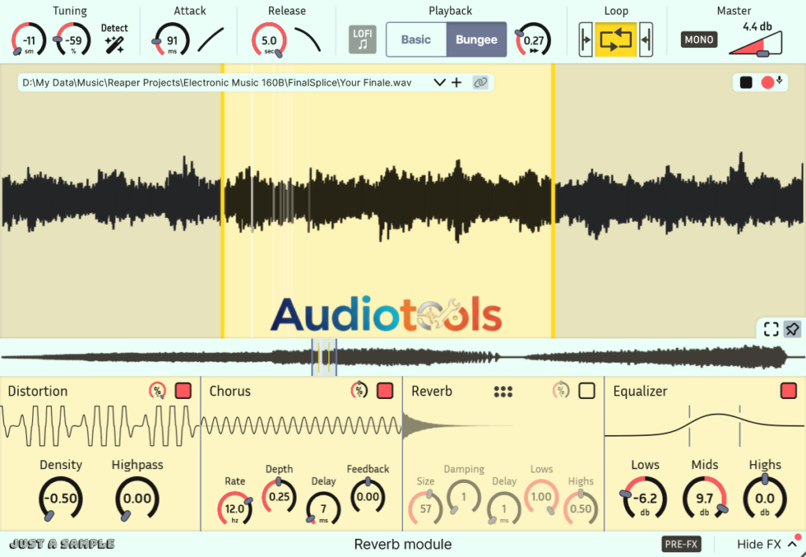Click the fine tuning knob showing -59
The width and height of the screenshot is (806, 557).
click(x=73, y=39)
